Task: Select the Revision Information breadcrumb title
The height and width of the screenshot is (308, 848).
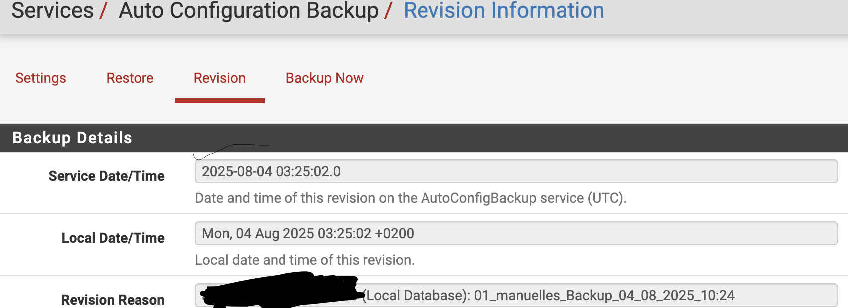Action: click(504, 10)
